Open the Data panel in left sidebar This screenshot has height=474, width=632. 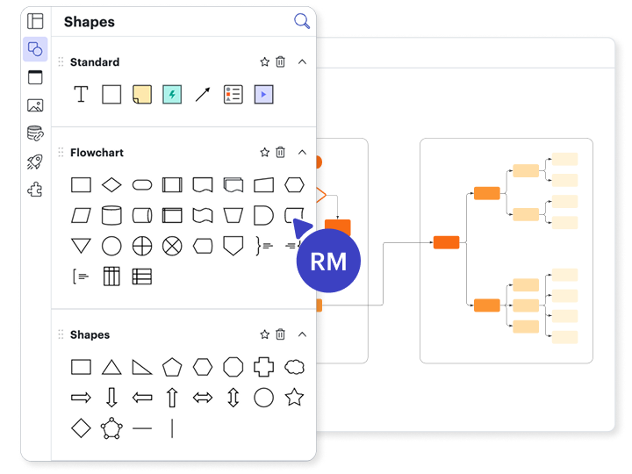[35, 133]
